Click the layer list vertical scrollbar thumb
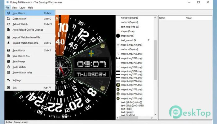The image size is (217, 124). point(155,60)
